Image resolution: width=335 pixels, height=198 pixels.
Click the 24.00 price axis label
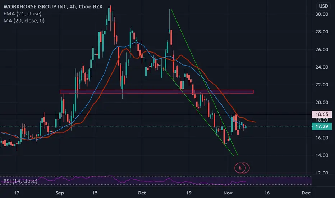click(322, 67)
